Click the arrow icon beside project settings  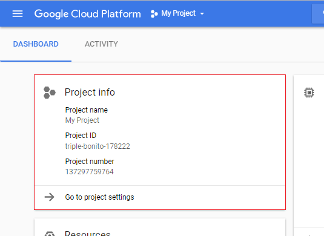click(50, 197)
